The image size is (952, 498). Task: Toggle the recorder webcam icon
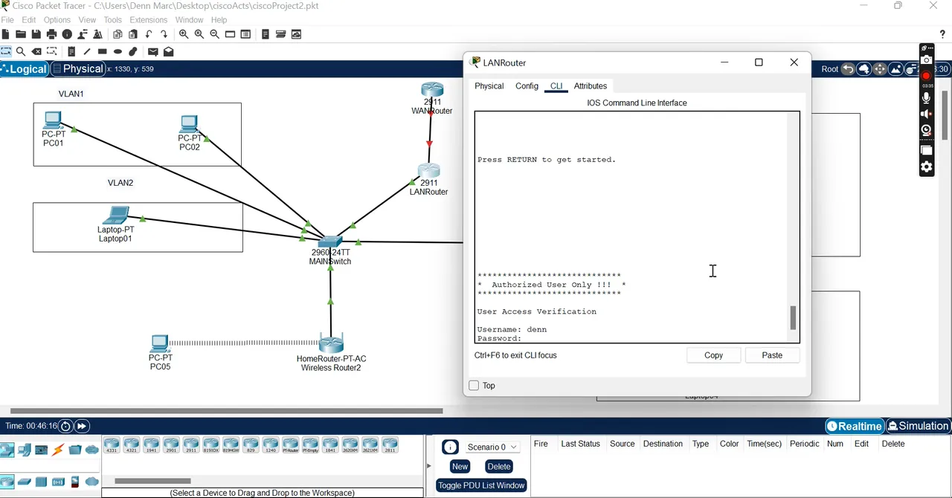click(926, 130)
